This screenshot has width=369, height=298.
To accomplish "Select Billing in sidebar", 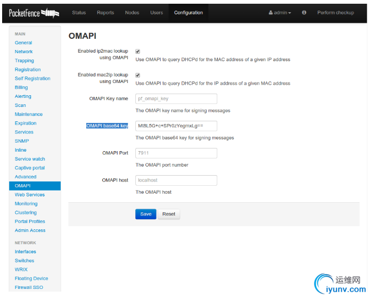I will pos(21,87).
